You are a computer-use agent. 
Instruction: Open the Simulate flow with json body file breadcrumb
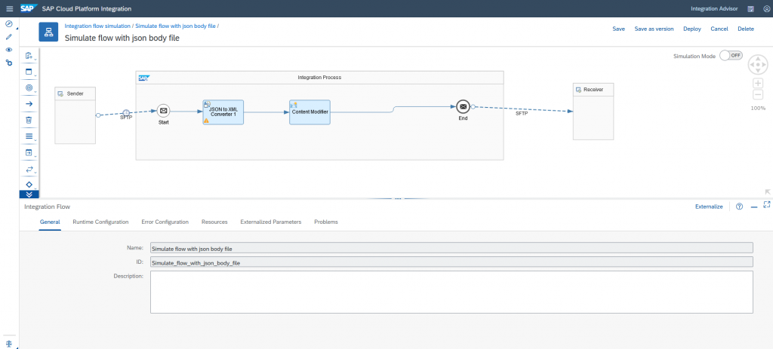pyautogui.click(x=175, y=26)
